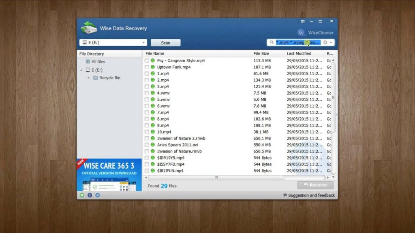Click the green status dot for 4.wmv
This screenshot has height=233, width=415.
(x=153, y=93)
